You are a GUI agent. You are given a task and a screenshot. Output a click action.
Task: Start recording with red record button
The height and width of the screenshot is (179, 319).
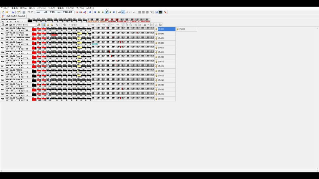pyautogui.click(x=77, y=12)
